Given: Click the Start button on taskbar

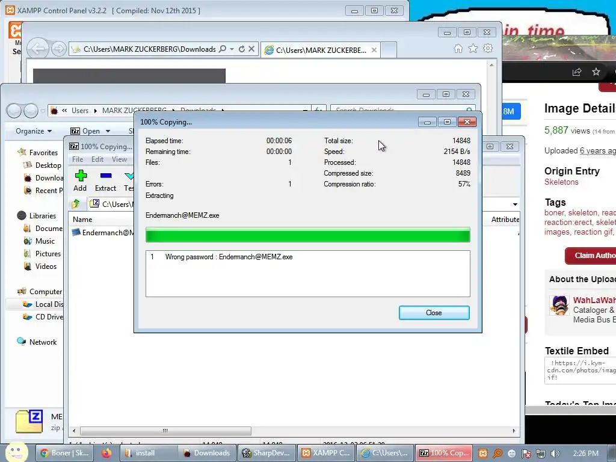Looking at the screenshot, I should (16, 452).
